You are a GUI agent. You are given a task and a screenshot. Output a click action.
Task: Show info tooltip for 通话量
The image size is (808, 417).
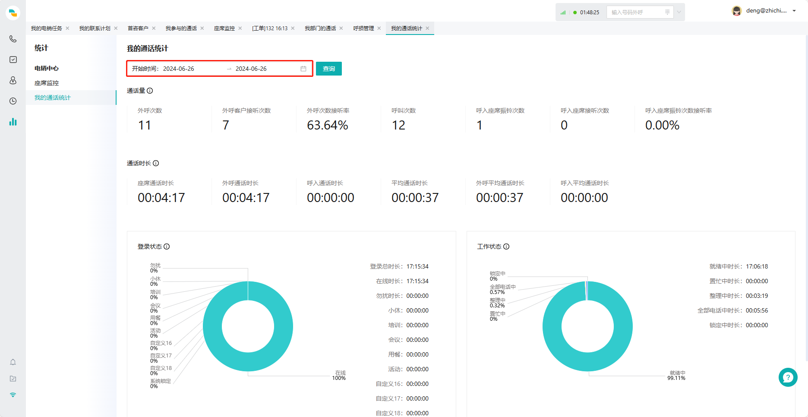point(150,91)
